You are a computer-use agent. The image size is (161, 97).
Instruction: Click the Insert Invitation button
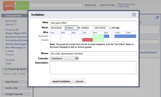pos(61,81)
